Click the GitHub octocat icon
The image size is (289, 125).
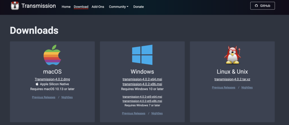point(256,6)
